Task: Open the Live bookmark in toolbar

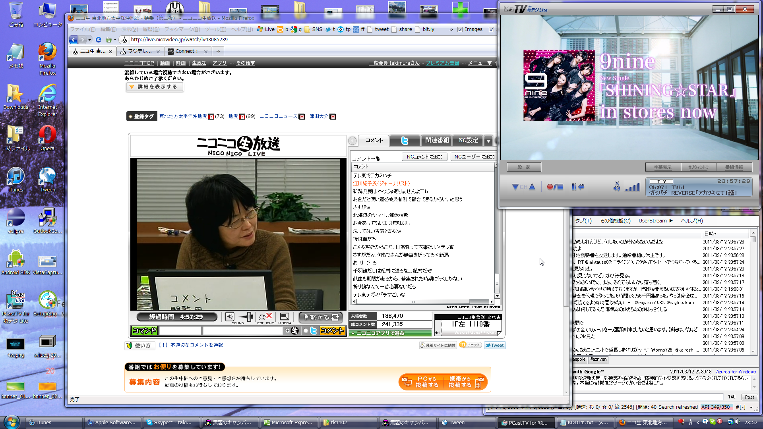Action: click(x=266, y=29)
